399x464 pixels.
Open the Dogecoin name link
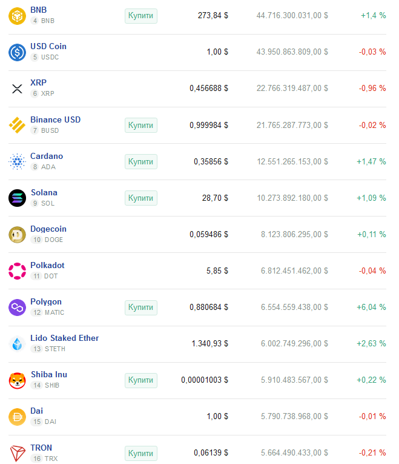click(x=48, y=229)
